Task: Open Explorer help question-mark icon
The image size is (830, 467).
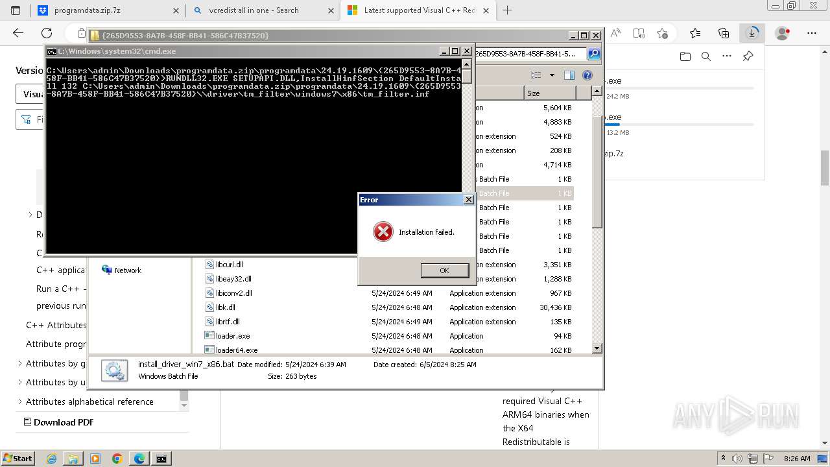Action: point(587,75)
